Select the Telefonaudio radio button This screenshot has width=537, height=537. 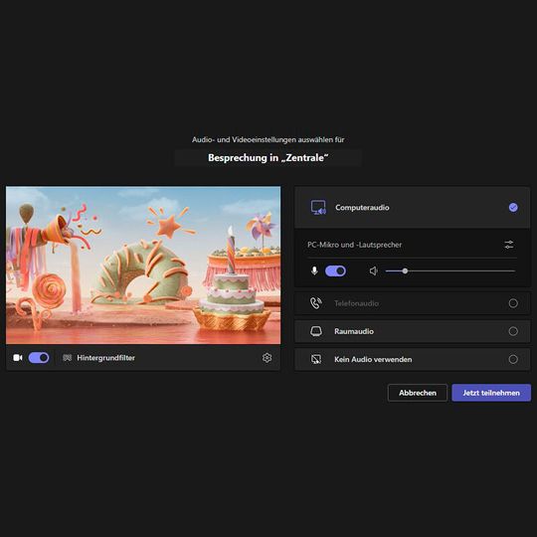coord(513,303)
